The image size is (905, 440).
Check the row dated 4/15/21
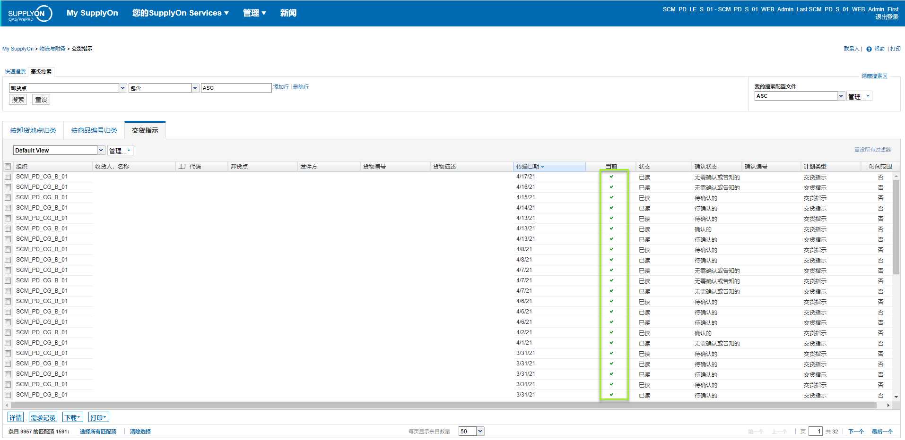pos(8,197)
